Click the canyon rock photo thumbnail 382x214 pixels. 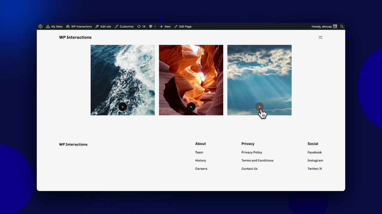click(x=191, y=80)
